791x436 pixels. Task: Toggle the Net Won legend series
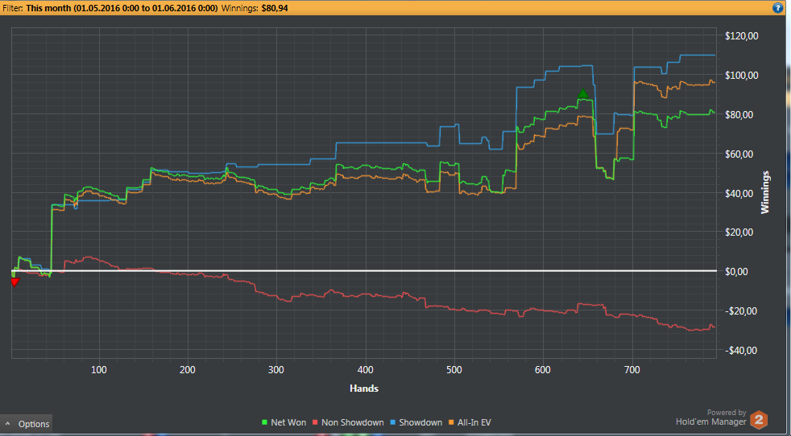pyautogui.click(x=284, y=422)
